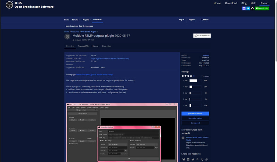Click More information button
This screenshot has height=162, width=277.
[195, 118]
